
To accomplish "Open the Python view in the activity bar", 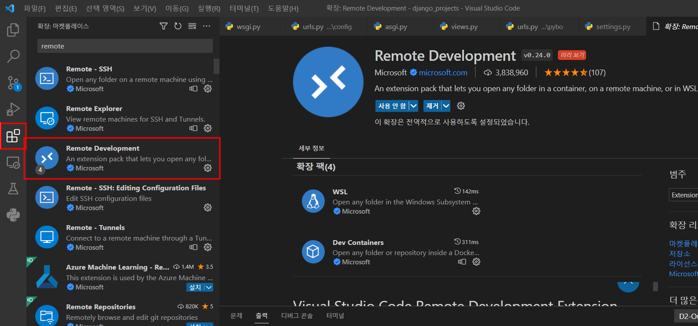I will pyautogui.click(x=13, y=215).
